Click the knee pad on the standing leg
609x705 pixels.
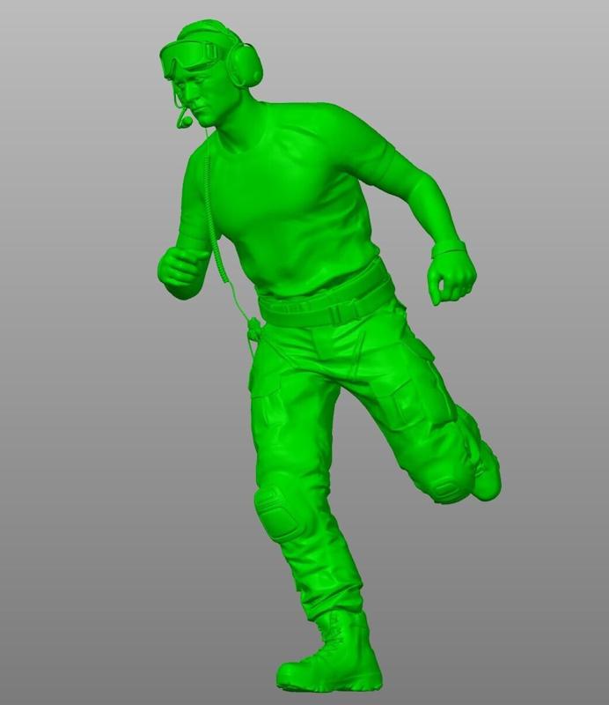[x=276, y=513]
